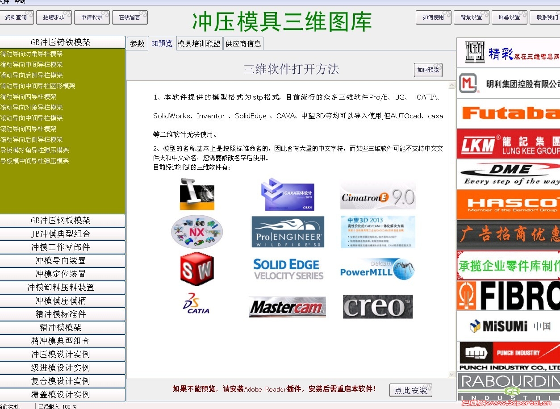Expand the 覆盖模设计实例 category
This screenshot has height=409, width=560.
62,395
